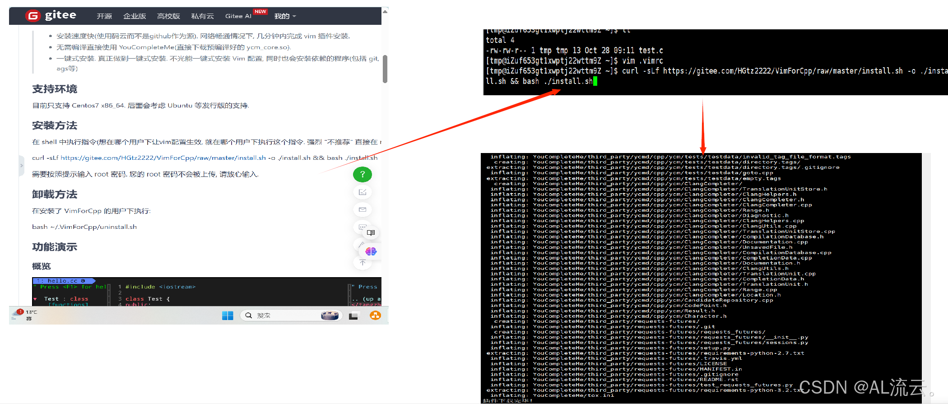Open the 企业版 menu item

pyautogui.click(x=135, y=16)
